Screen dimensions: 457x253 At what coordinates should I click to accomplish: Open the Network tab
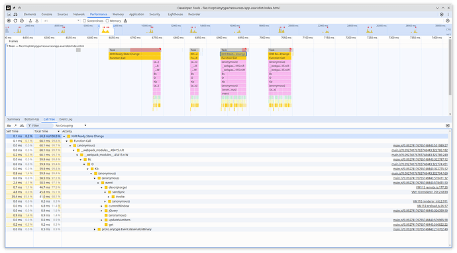pos(79,15)
